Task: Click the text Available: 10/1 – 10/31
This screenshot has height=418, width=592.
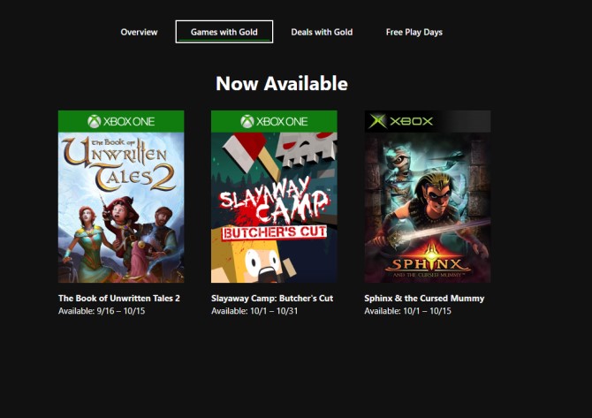Action: click(x=254, y=311)
